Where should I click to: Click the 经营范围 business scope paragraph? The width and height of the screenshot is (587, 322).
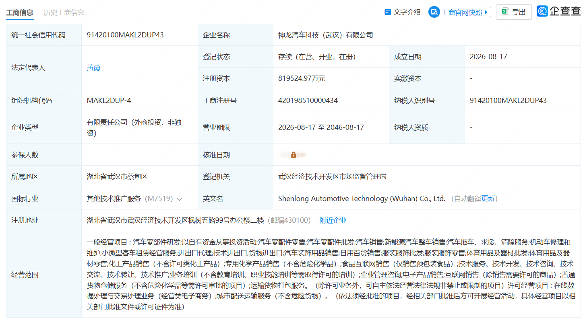[331, 275]
